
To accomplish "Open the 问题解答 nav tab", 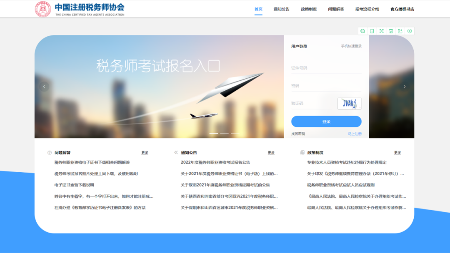I will [336, 9].
